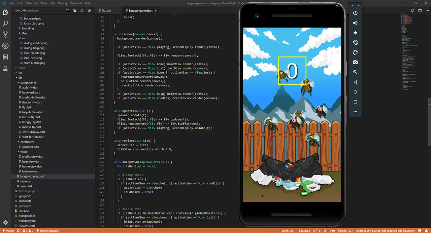Open spawner.dart in the Explorer
Image resolution: width=431 pixels, height=233 pixels.
click(30, 147)
